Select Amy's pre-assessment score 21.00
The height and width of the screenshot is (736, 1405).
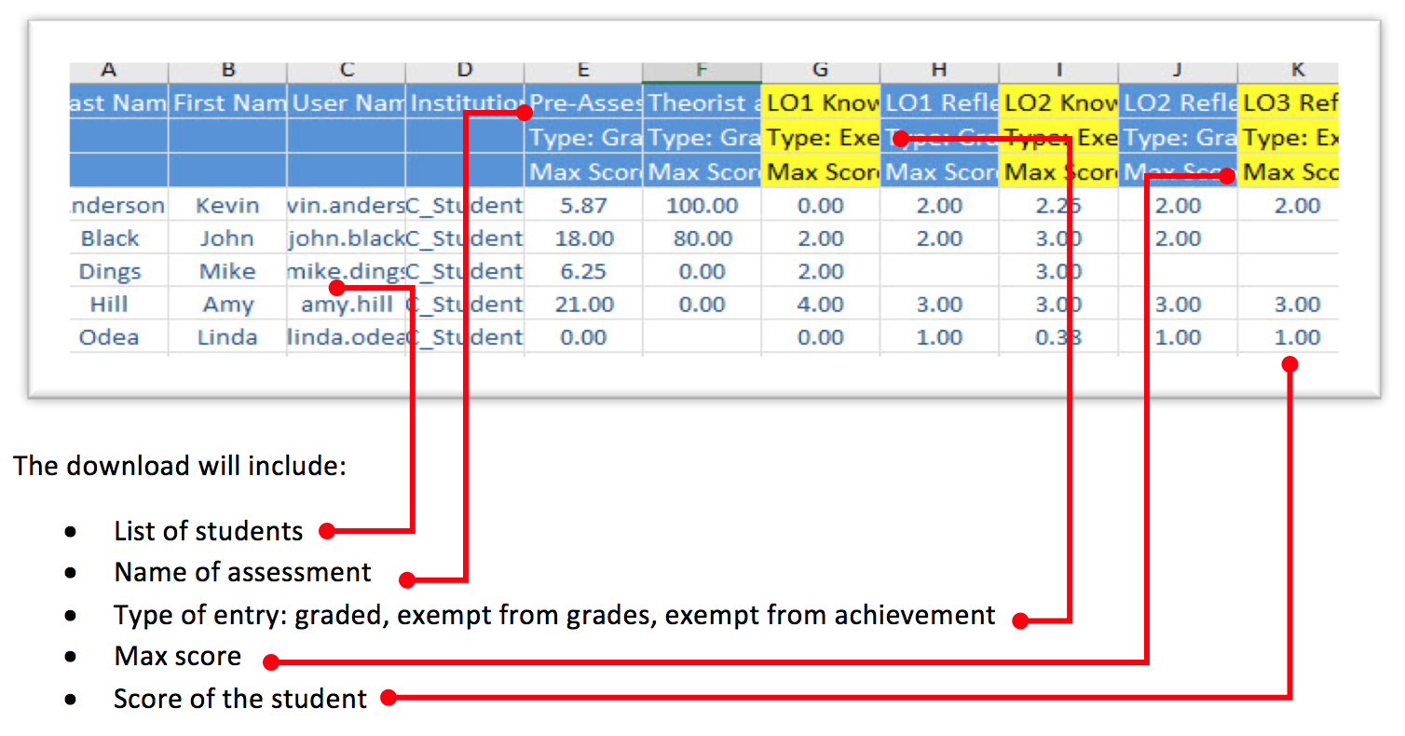(583, 305)
